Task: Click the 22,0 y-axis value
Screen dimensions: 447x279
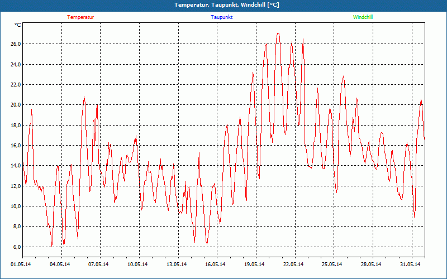Action: click(16, 85)
